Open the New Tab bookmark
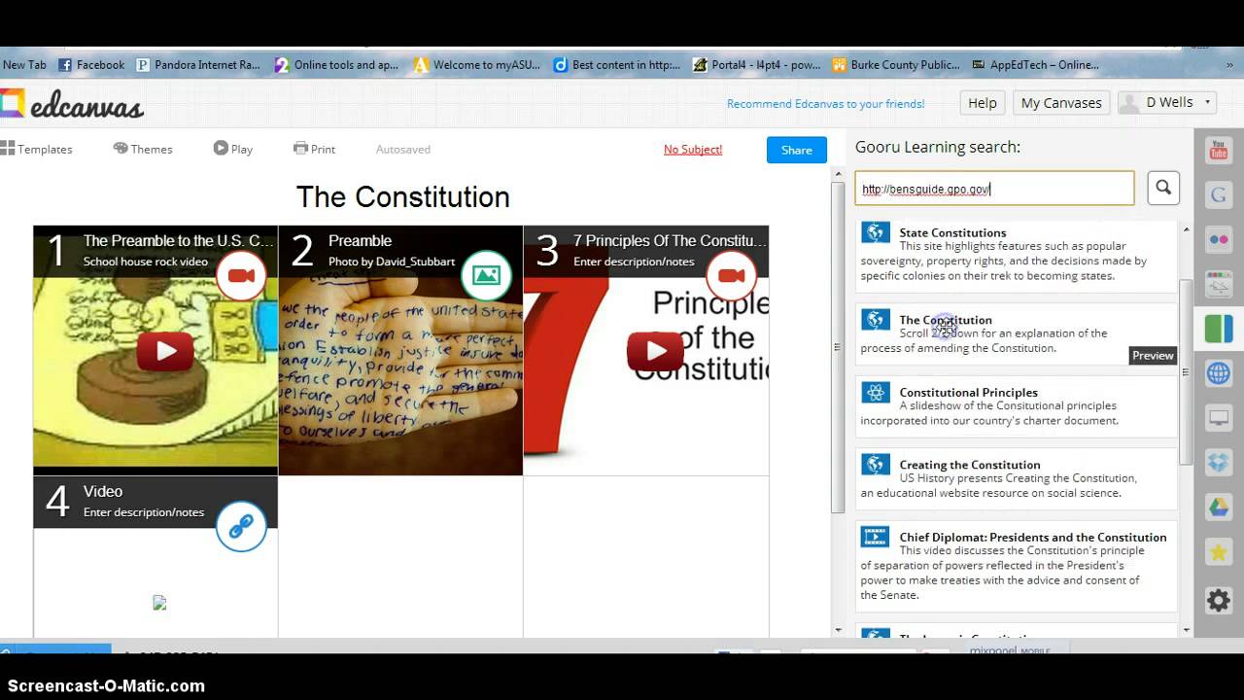 point(24,65)
